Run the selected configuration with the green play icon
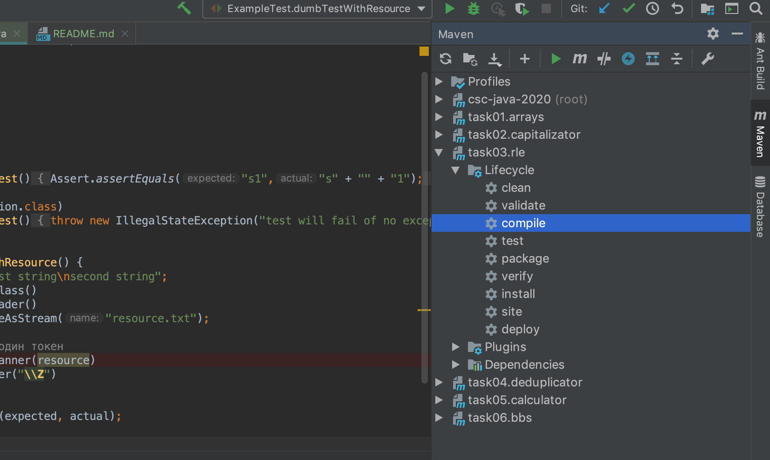The width and height of the screenshot is (770, 460). click(x=449, y=8)
